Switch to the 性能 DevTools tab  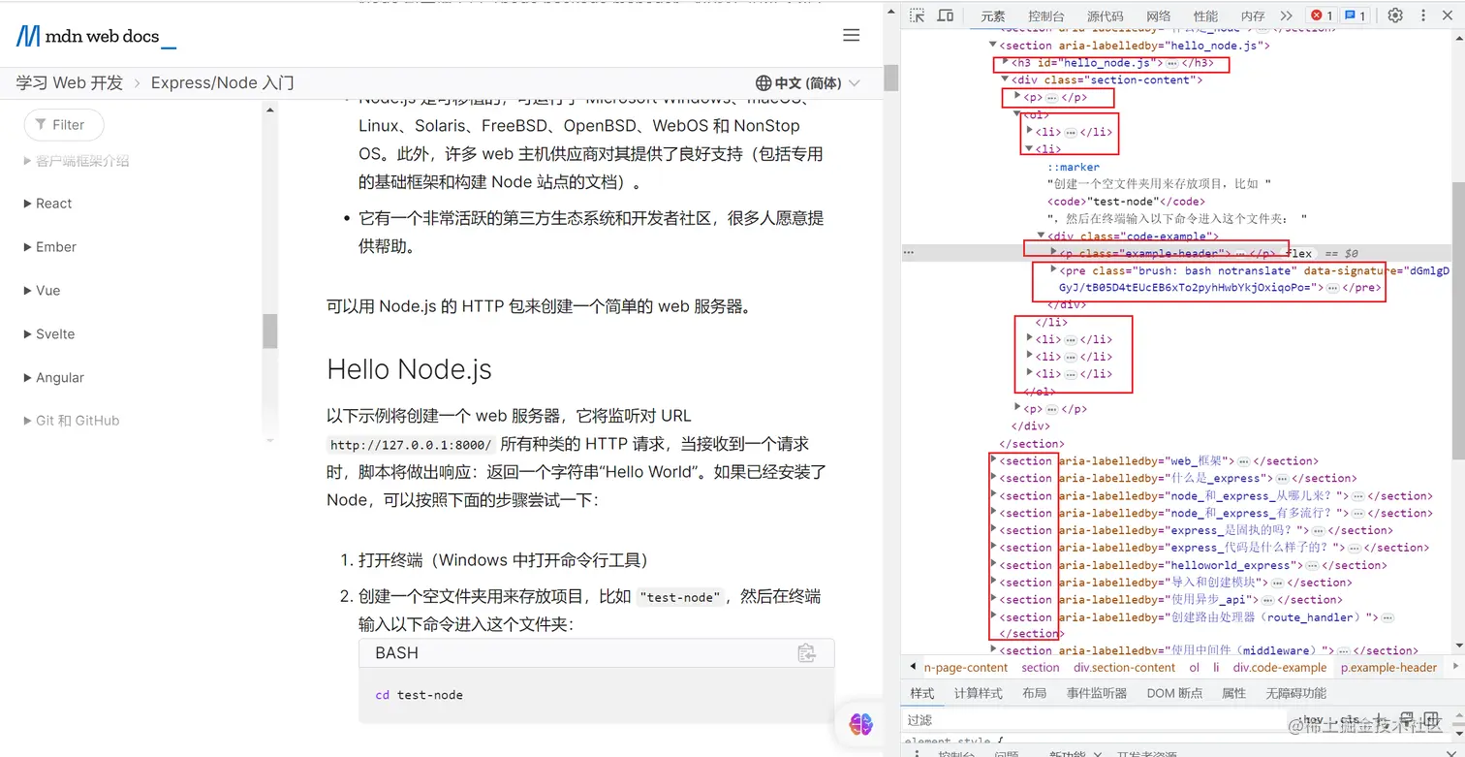1206,16
